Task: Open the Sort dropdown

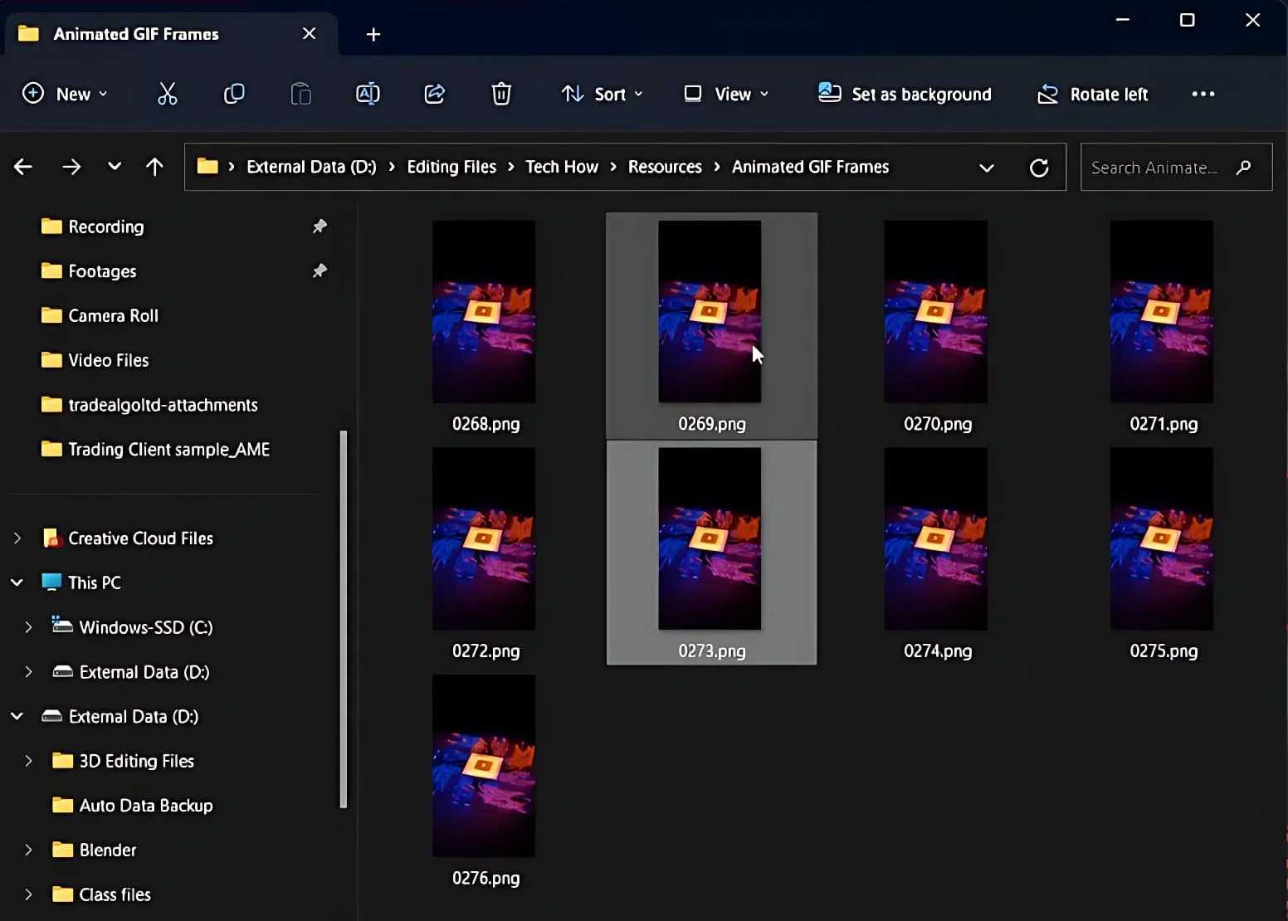Action: (602, 94)
